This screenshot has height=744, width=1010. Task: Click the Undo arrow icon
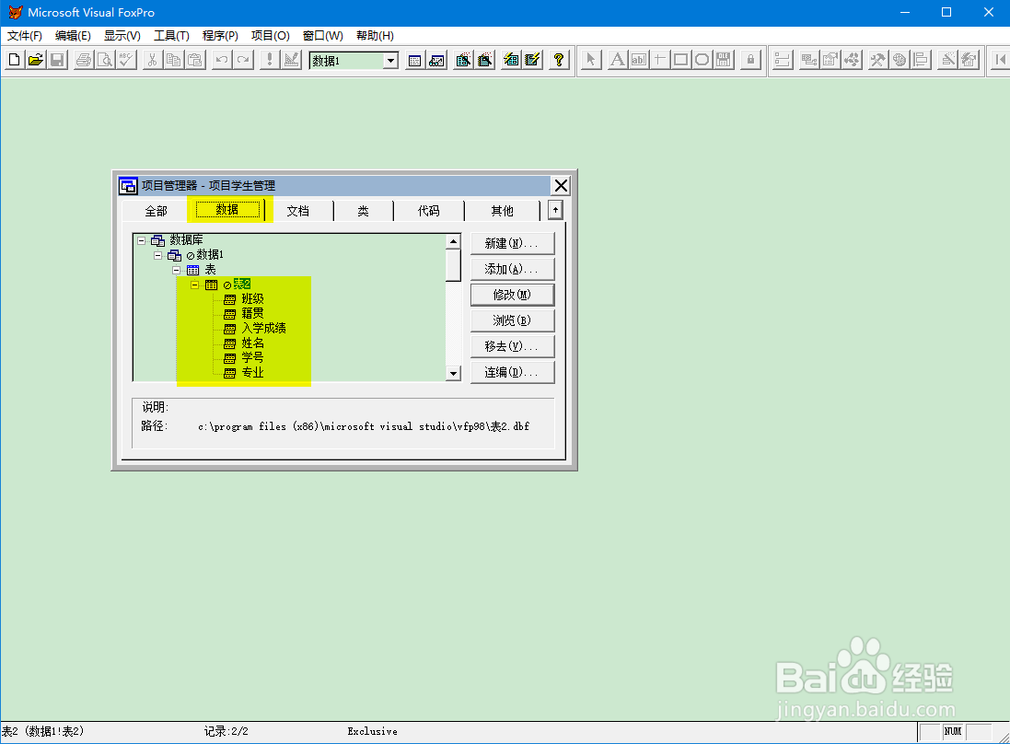(x=222, y=60)
